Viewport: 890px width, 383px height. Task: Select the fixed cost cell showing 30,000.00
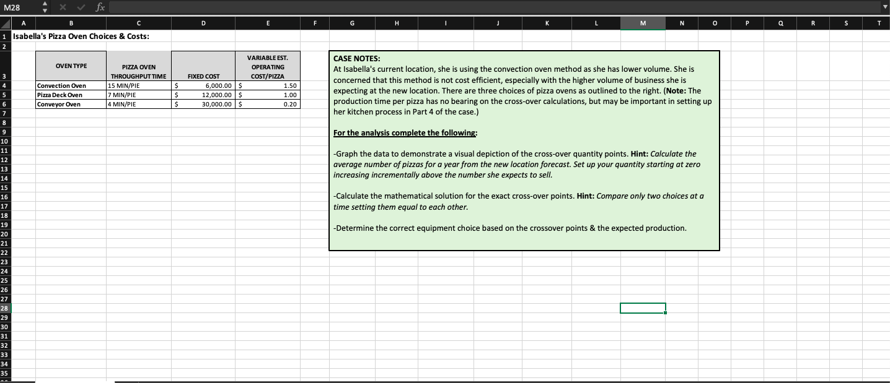(x=203, y=104)
